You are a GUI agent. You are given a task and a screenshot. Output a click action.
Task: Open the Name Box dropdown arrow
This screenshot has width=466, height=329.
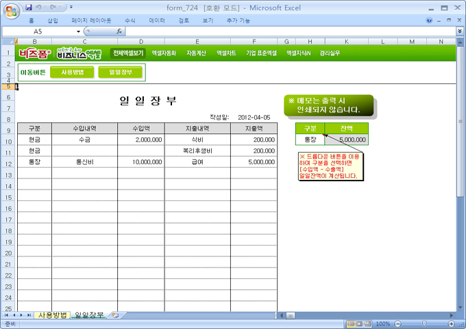pyautogui.click(x=78, y=31)
